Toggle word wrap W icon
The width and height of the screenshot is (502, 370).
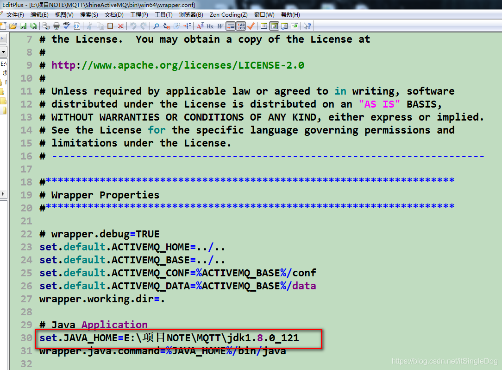coord(220,26)
